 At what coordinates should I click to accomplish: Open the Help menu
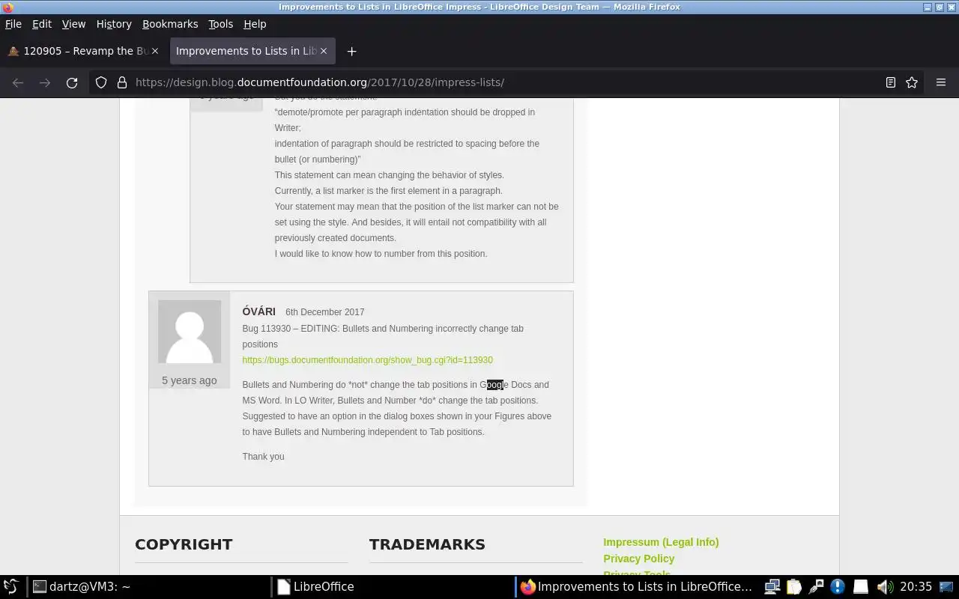click(x=255, y=24)
